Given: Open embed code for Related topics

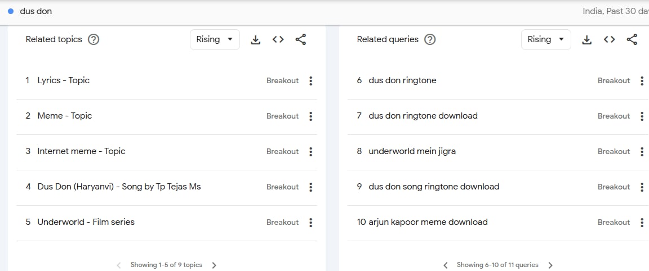Looking at the screenshot, I should coord(278,40).
